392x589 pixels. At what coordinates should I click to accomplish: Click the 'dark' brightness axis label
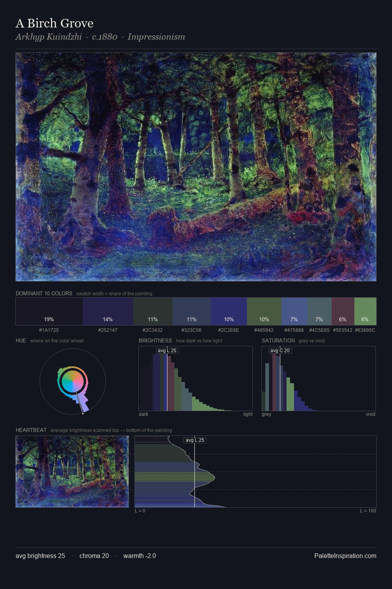(x=143, y=414)
